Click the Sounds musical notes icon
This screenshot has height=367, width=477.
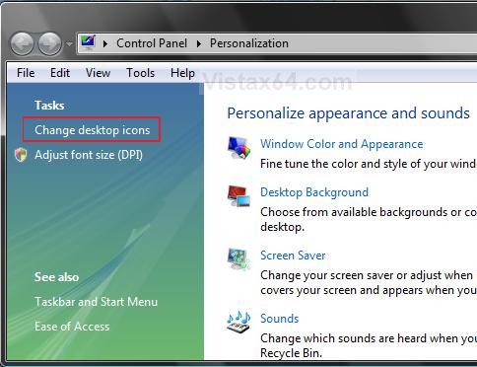click(238, 322)
